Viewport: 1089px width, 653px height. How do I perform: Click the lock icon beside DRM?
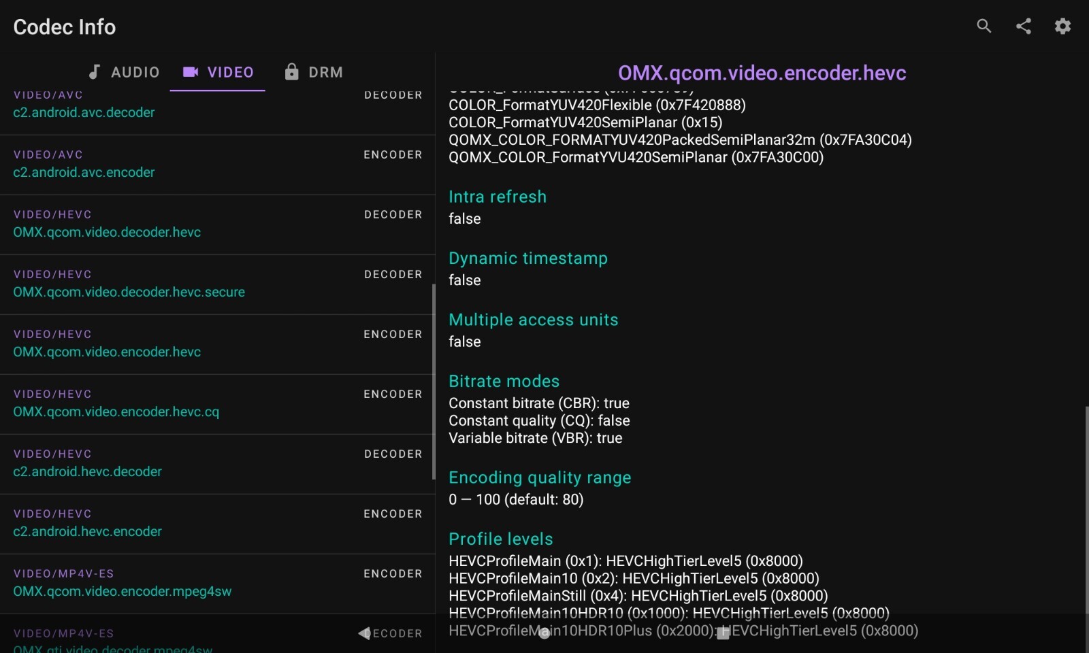coord(291,72)
